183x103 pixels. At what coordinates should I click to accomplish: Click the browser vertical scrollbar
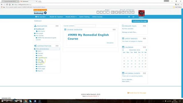point(182,53)
